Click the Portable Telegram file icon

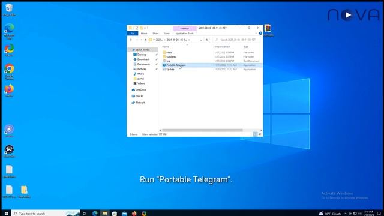[164, 65]
